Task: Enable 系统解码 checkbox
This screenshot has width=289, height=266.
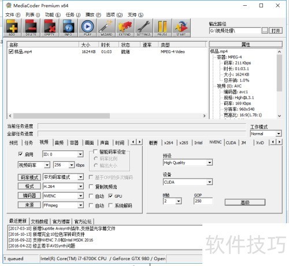Action: (x=110, y=205)
